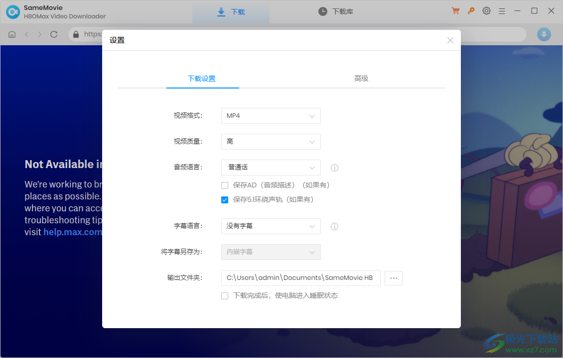This screenshot has width=563, height=358.
Task: Reload the page with refresh icon
Action: click(x=54, y=34)
